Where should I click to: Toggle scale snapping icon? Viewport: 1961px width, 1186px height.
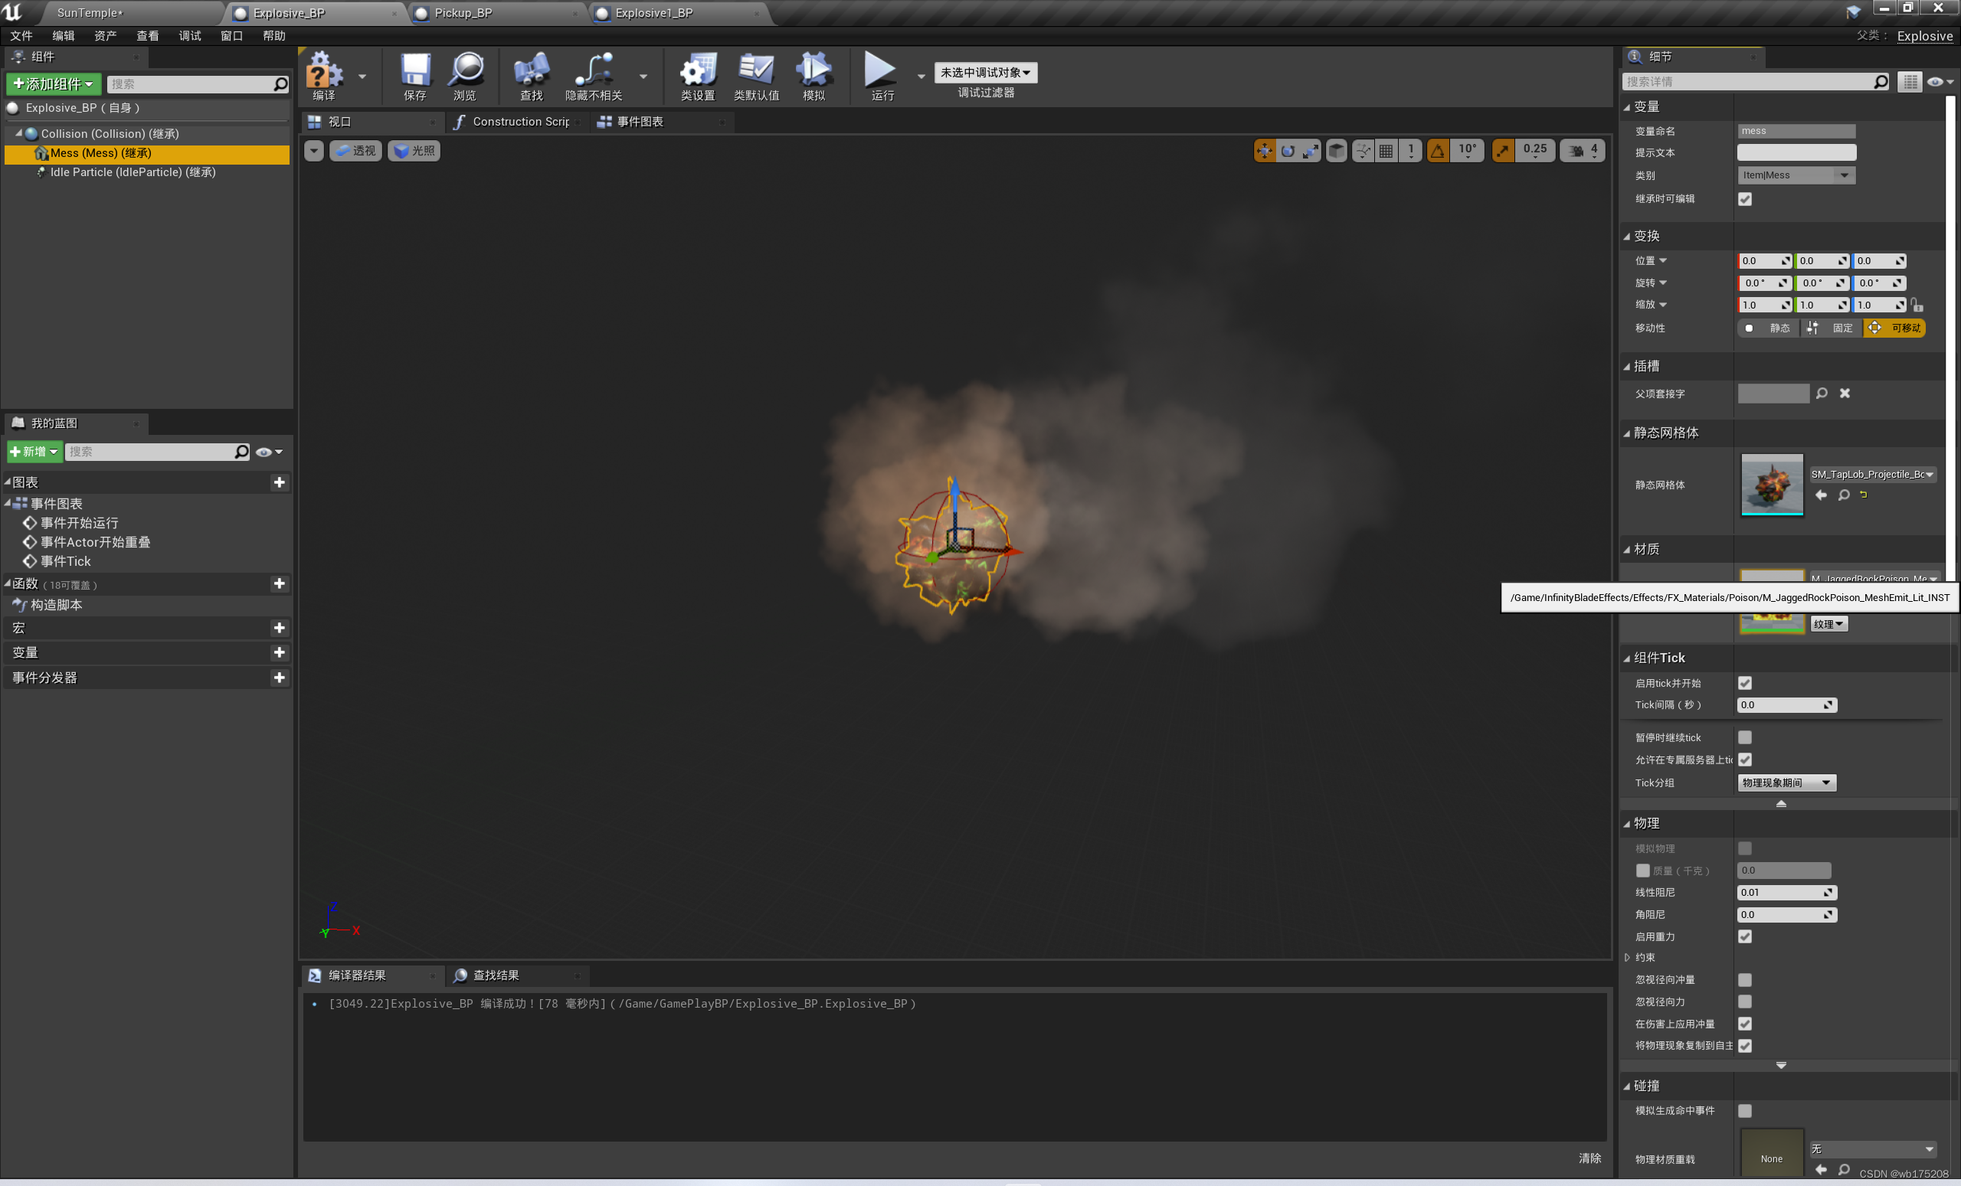click(x=1503, y=150)
